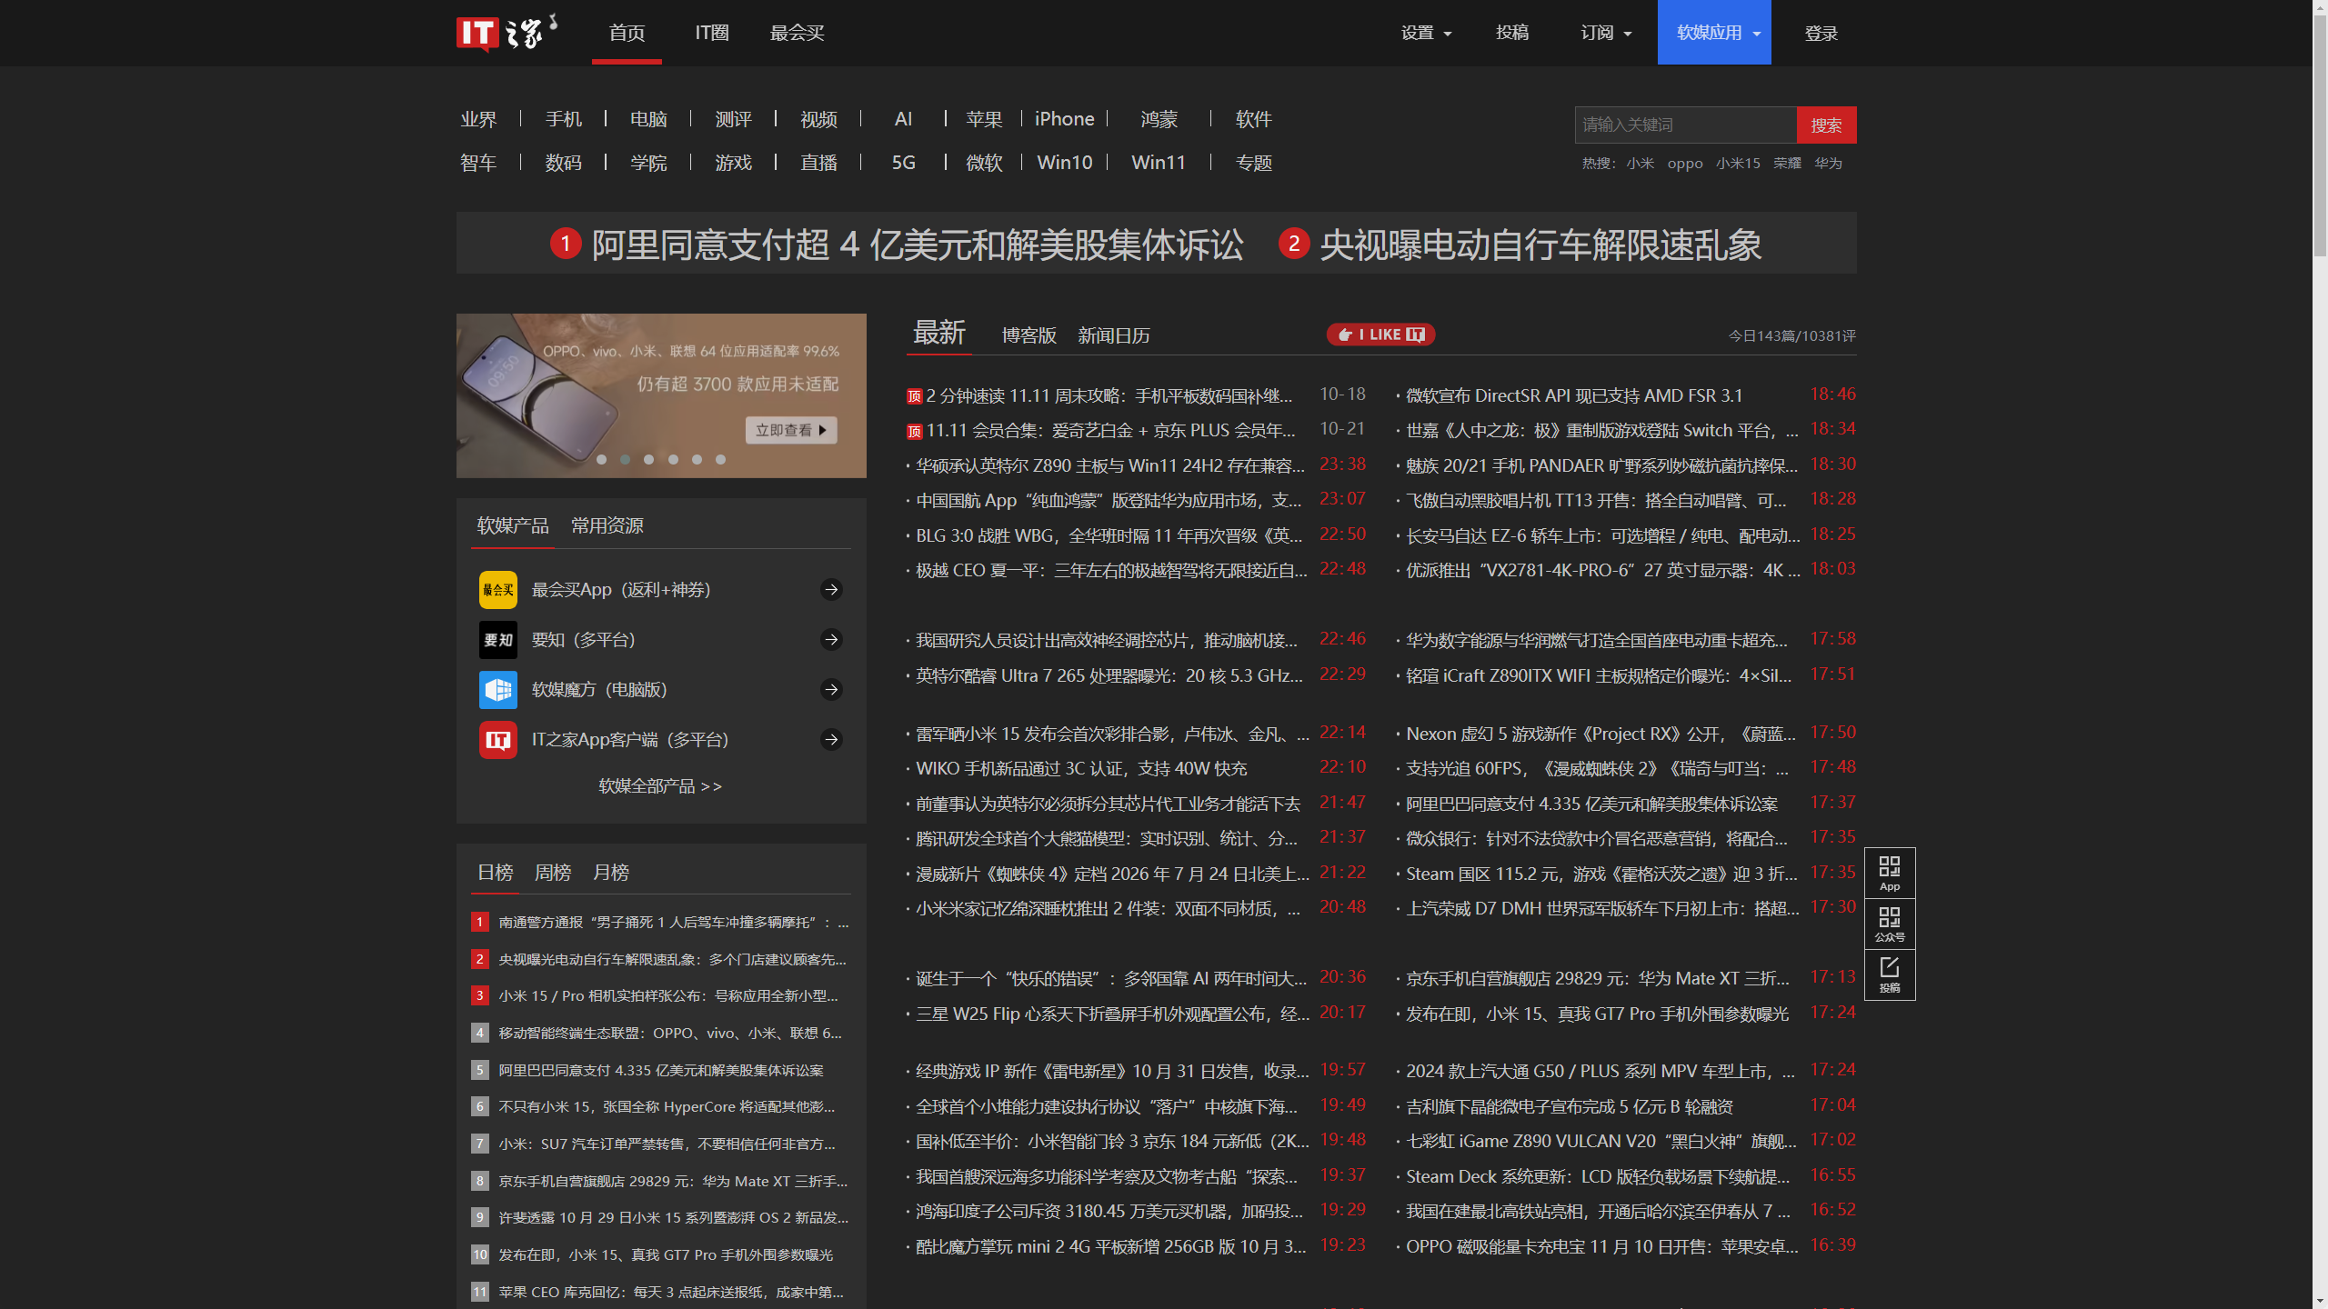Click the 投稿 link in top bar
The height and width of the screenshot is (1309, 2328).
[x=1512, y=33]
